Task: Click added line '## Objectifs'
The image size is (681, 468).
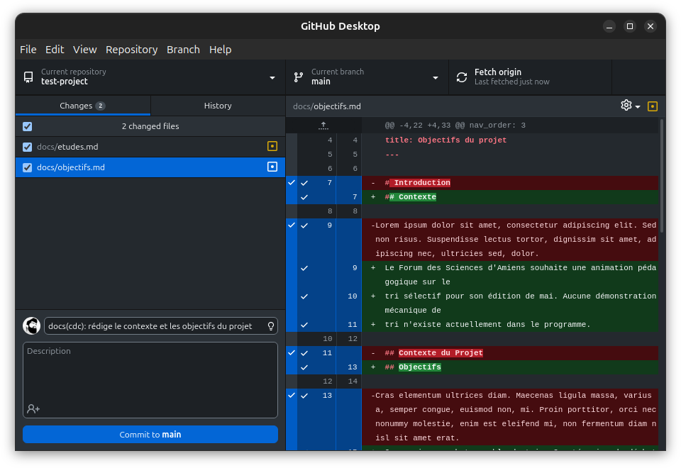Action: coord(510,367)
